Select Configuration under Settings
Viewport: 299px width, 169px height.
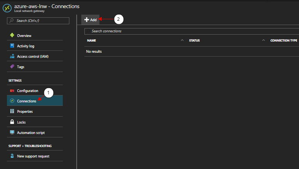[35, 91]
